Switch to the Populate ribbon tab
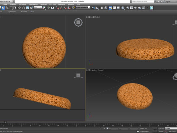The image size is (177, 133). 24,12
